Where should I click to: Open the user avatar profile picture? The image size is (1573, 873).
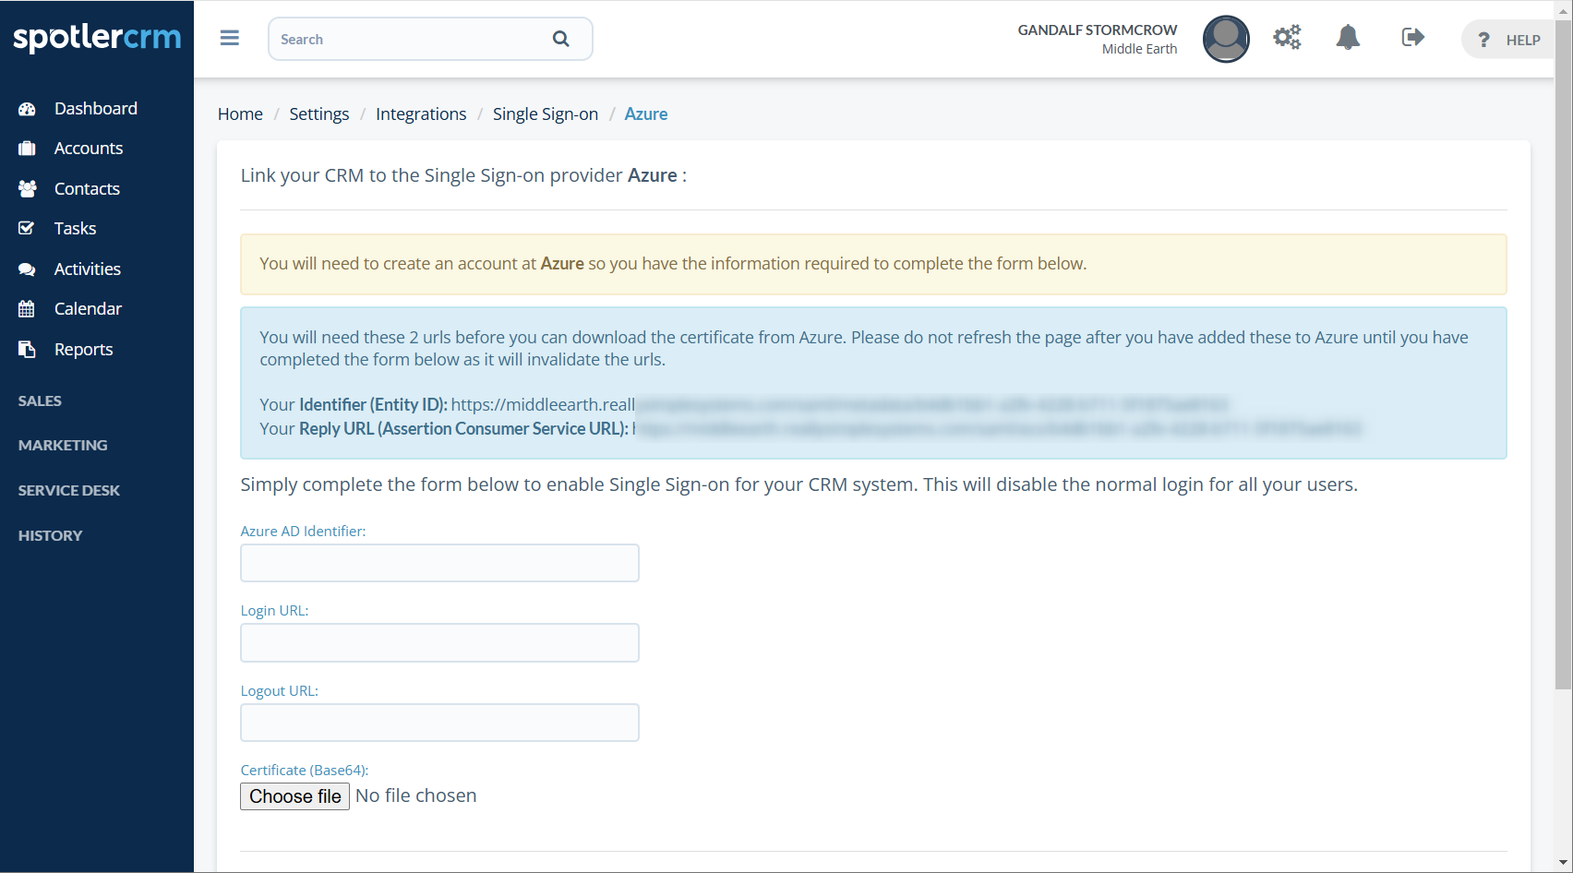(1226, 39)
